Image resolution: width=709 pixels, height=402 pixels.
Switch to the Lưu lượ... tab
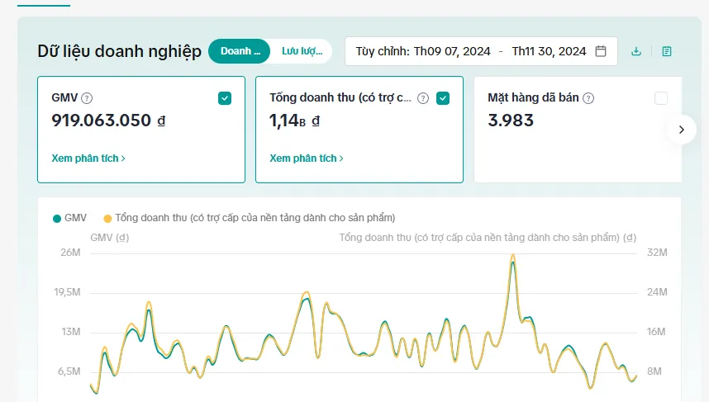tap(302, 51)
